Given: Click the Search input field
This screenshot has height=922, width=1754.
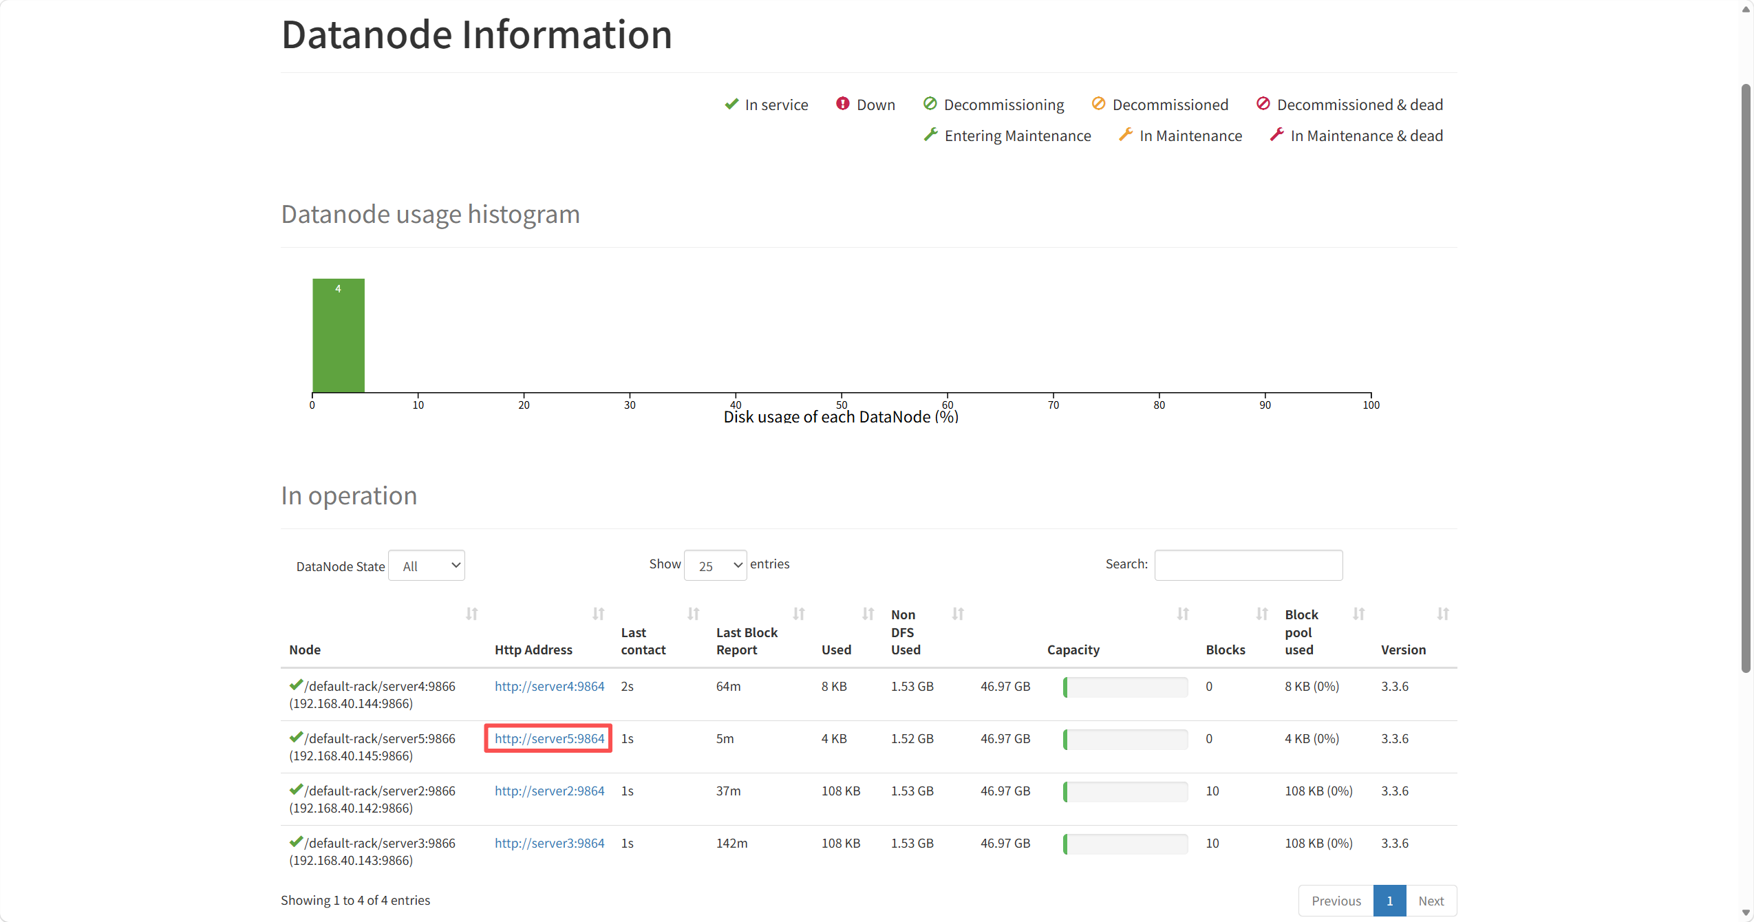Looking at the screenshot, I should click(x=1248, y=565).
